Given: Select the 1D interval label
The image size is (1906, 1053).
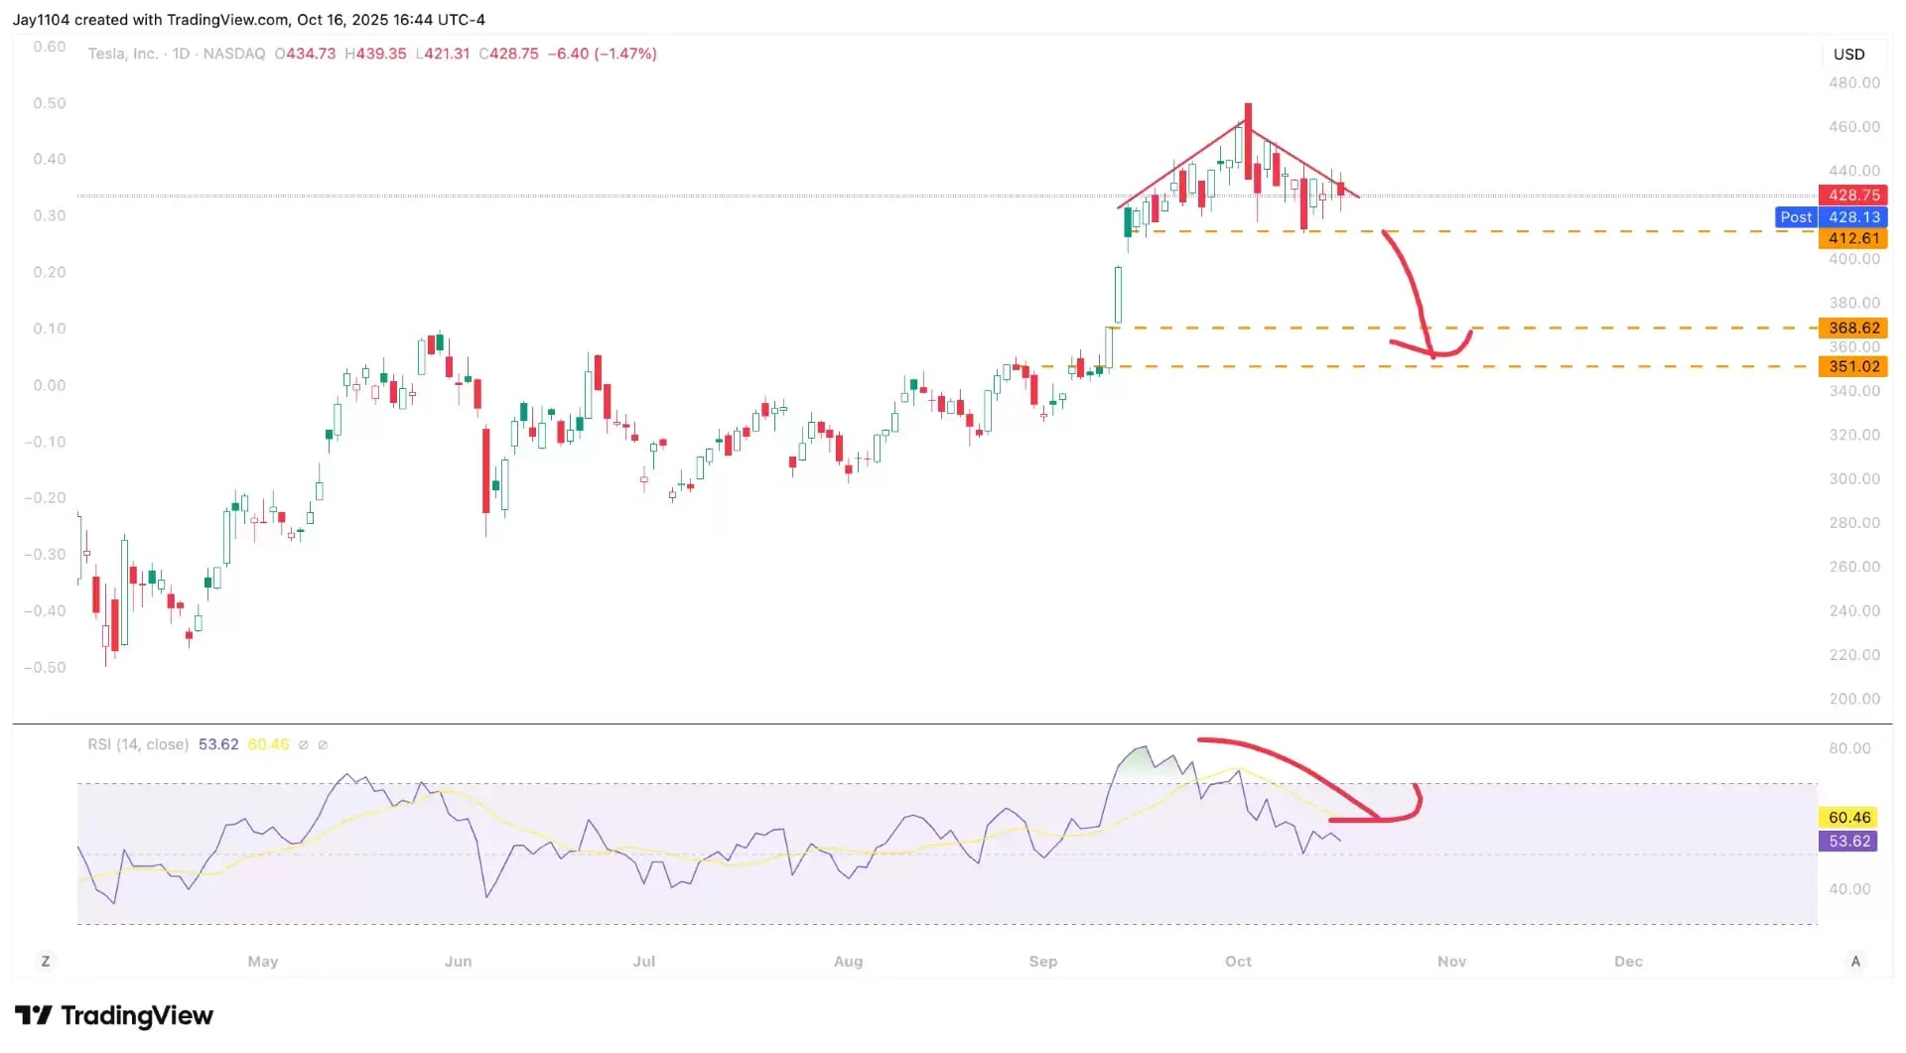Looking at the screenshot, I should point(181,54).
